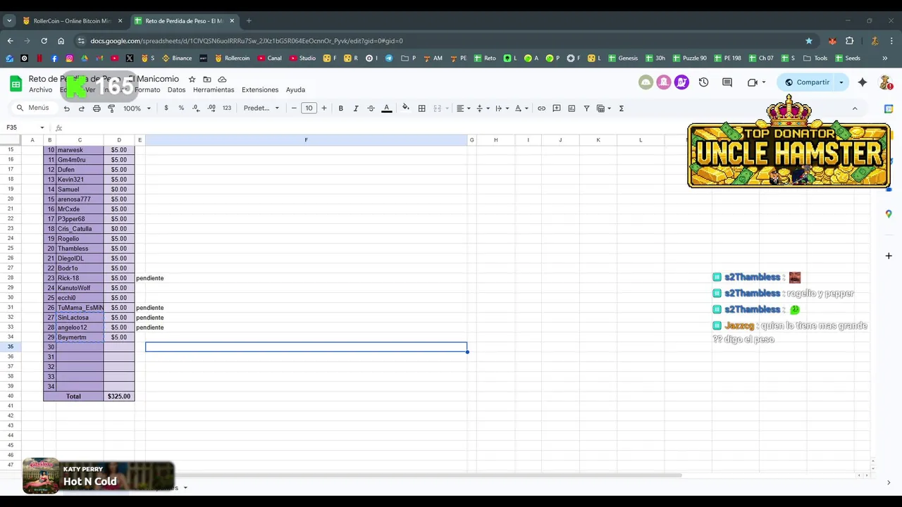
Task: Decrease font size with minus
Action: (294, 108)
